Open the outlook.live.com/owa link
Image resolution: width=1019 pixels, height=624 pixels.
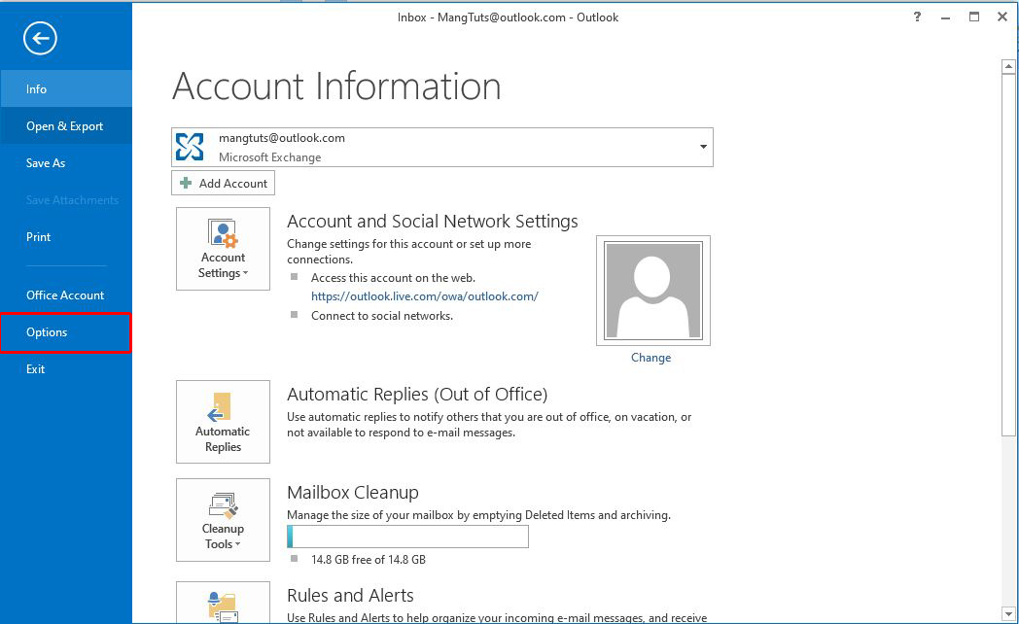coord(424,296)
